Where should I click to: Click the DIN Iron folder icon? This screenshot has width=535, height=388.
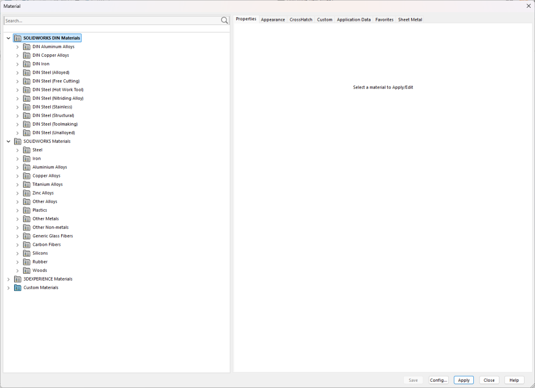point(27,64)
